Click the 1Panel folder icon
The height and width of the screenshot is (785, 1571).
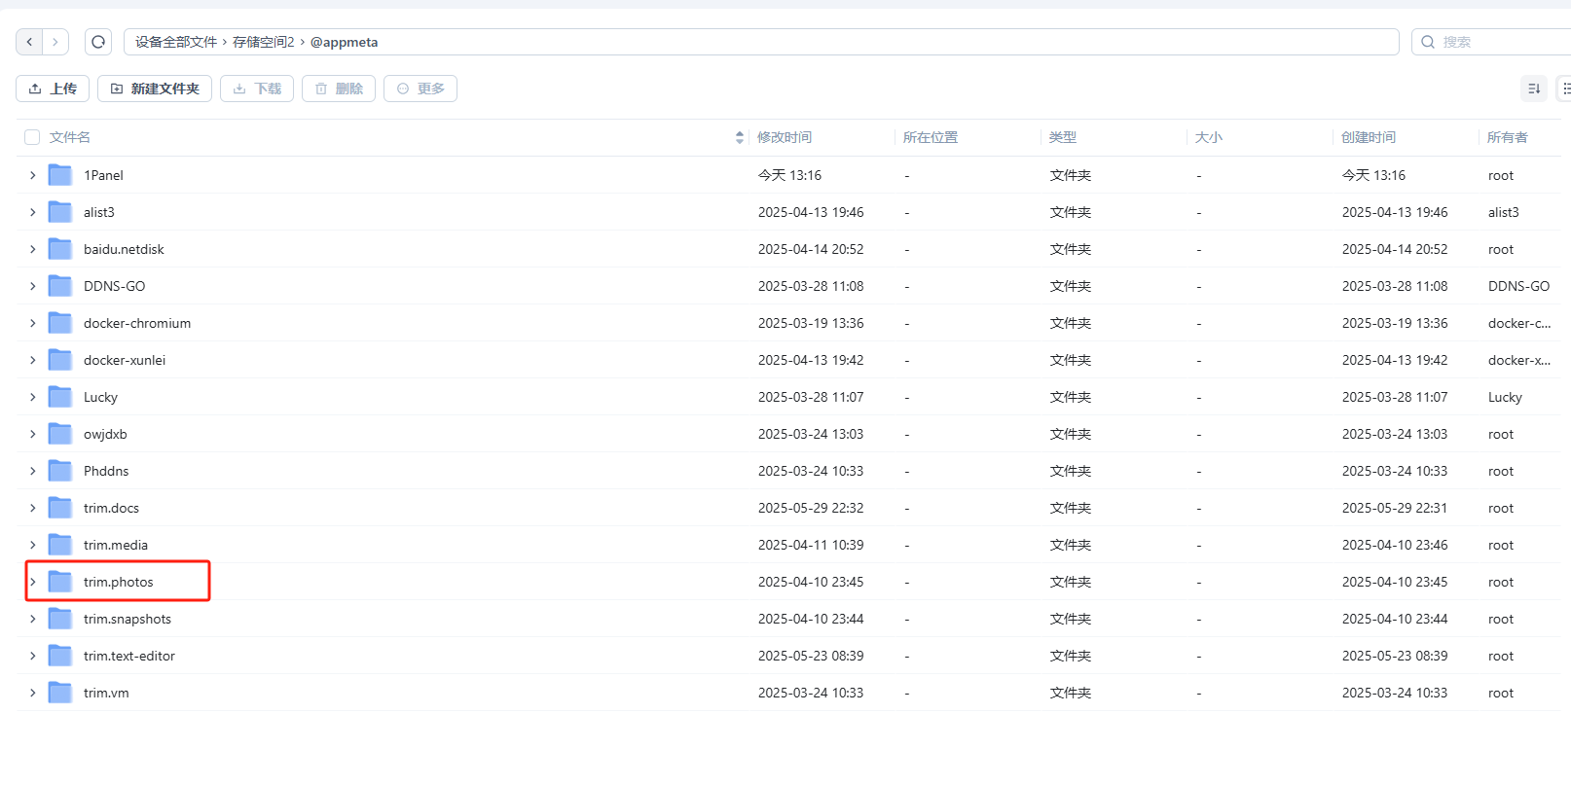tap(60, 175)
